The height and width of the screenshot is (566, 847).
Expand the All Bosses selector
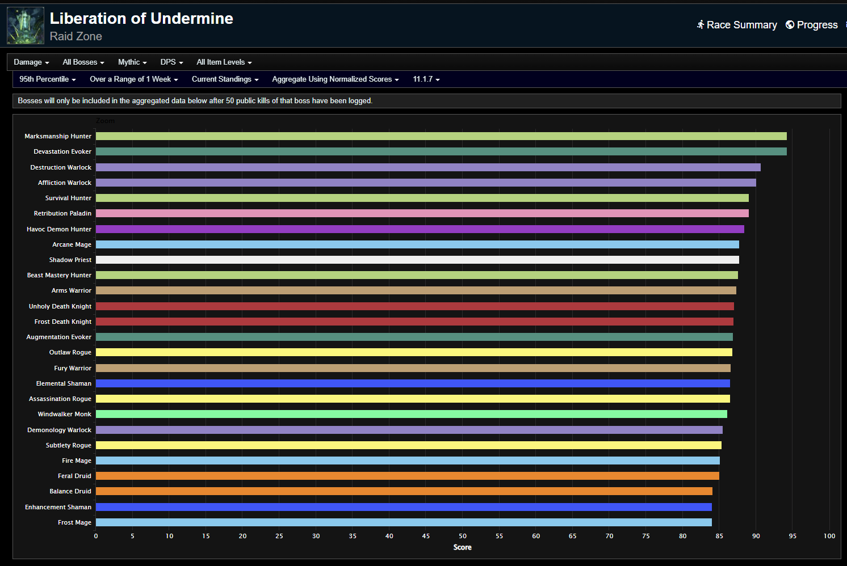coord(83,62)
